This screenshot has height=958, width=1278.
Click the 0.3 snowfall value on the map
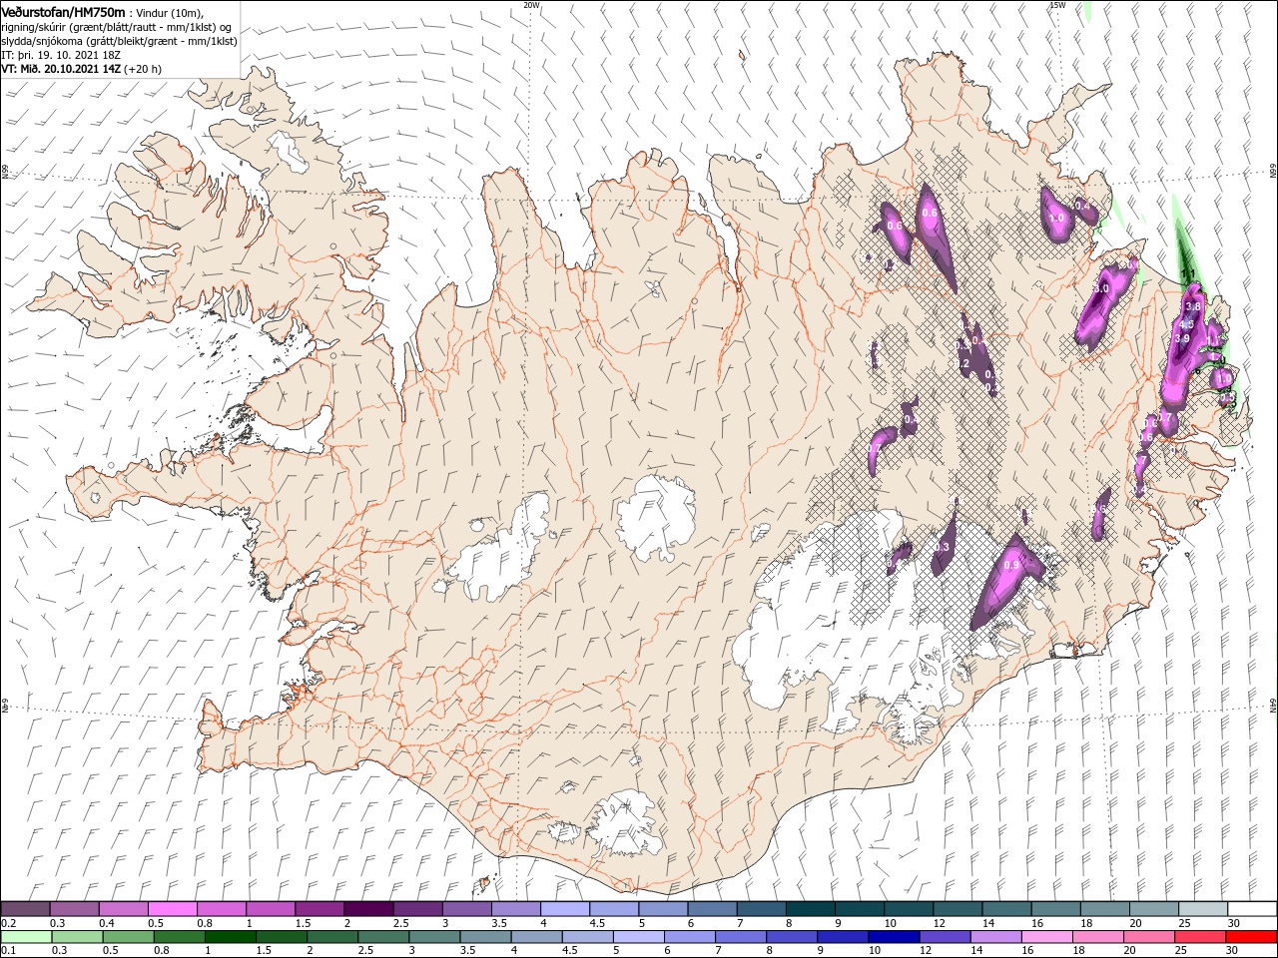click(942, 547)
